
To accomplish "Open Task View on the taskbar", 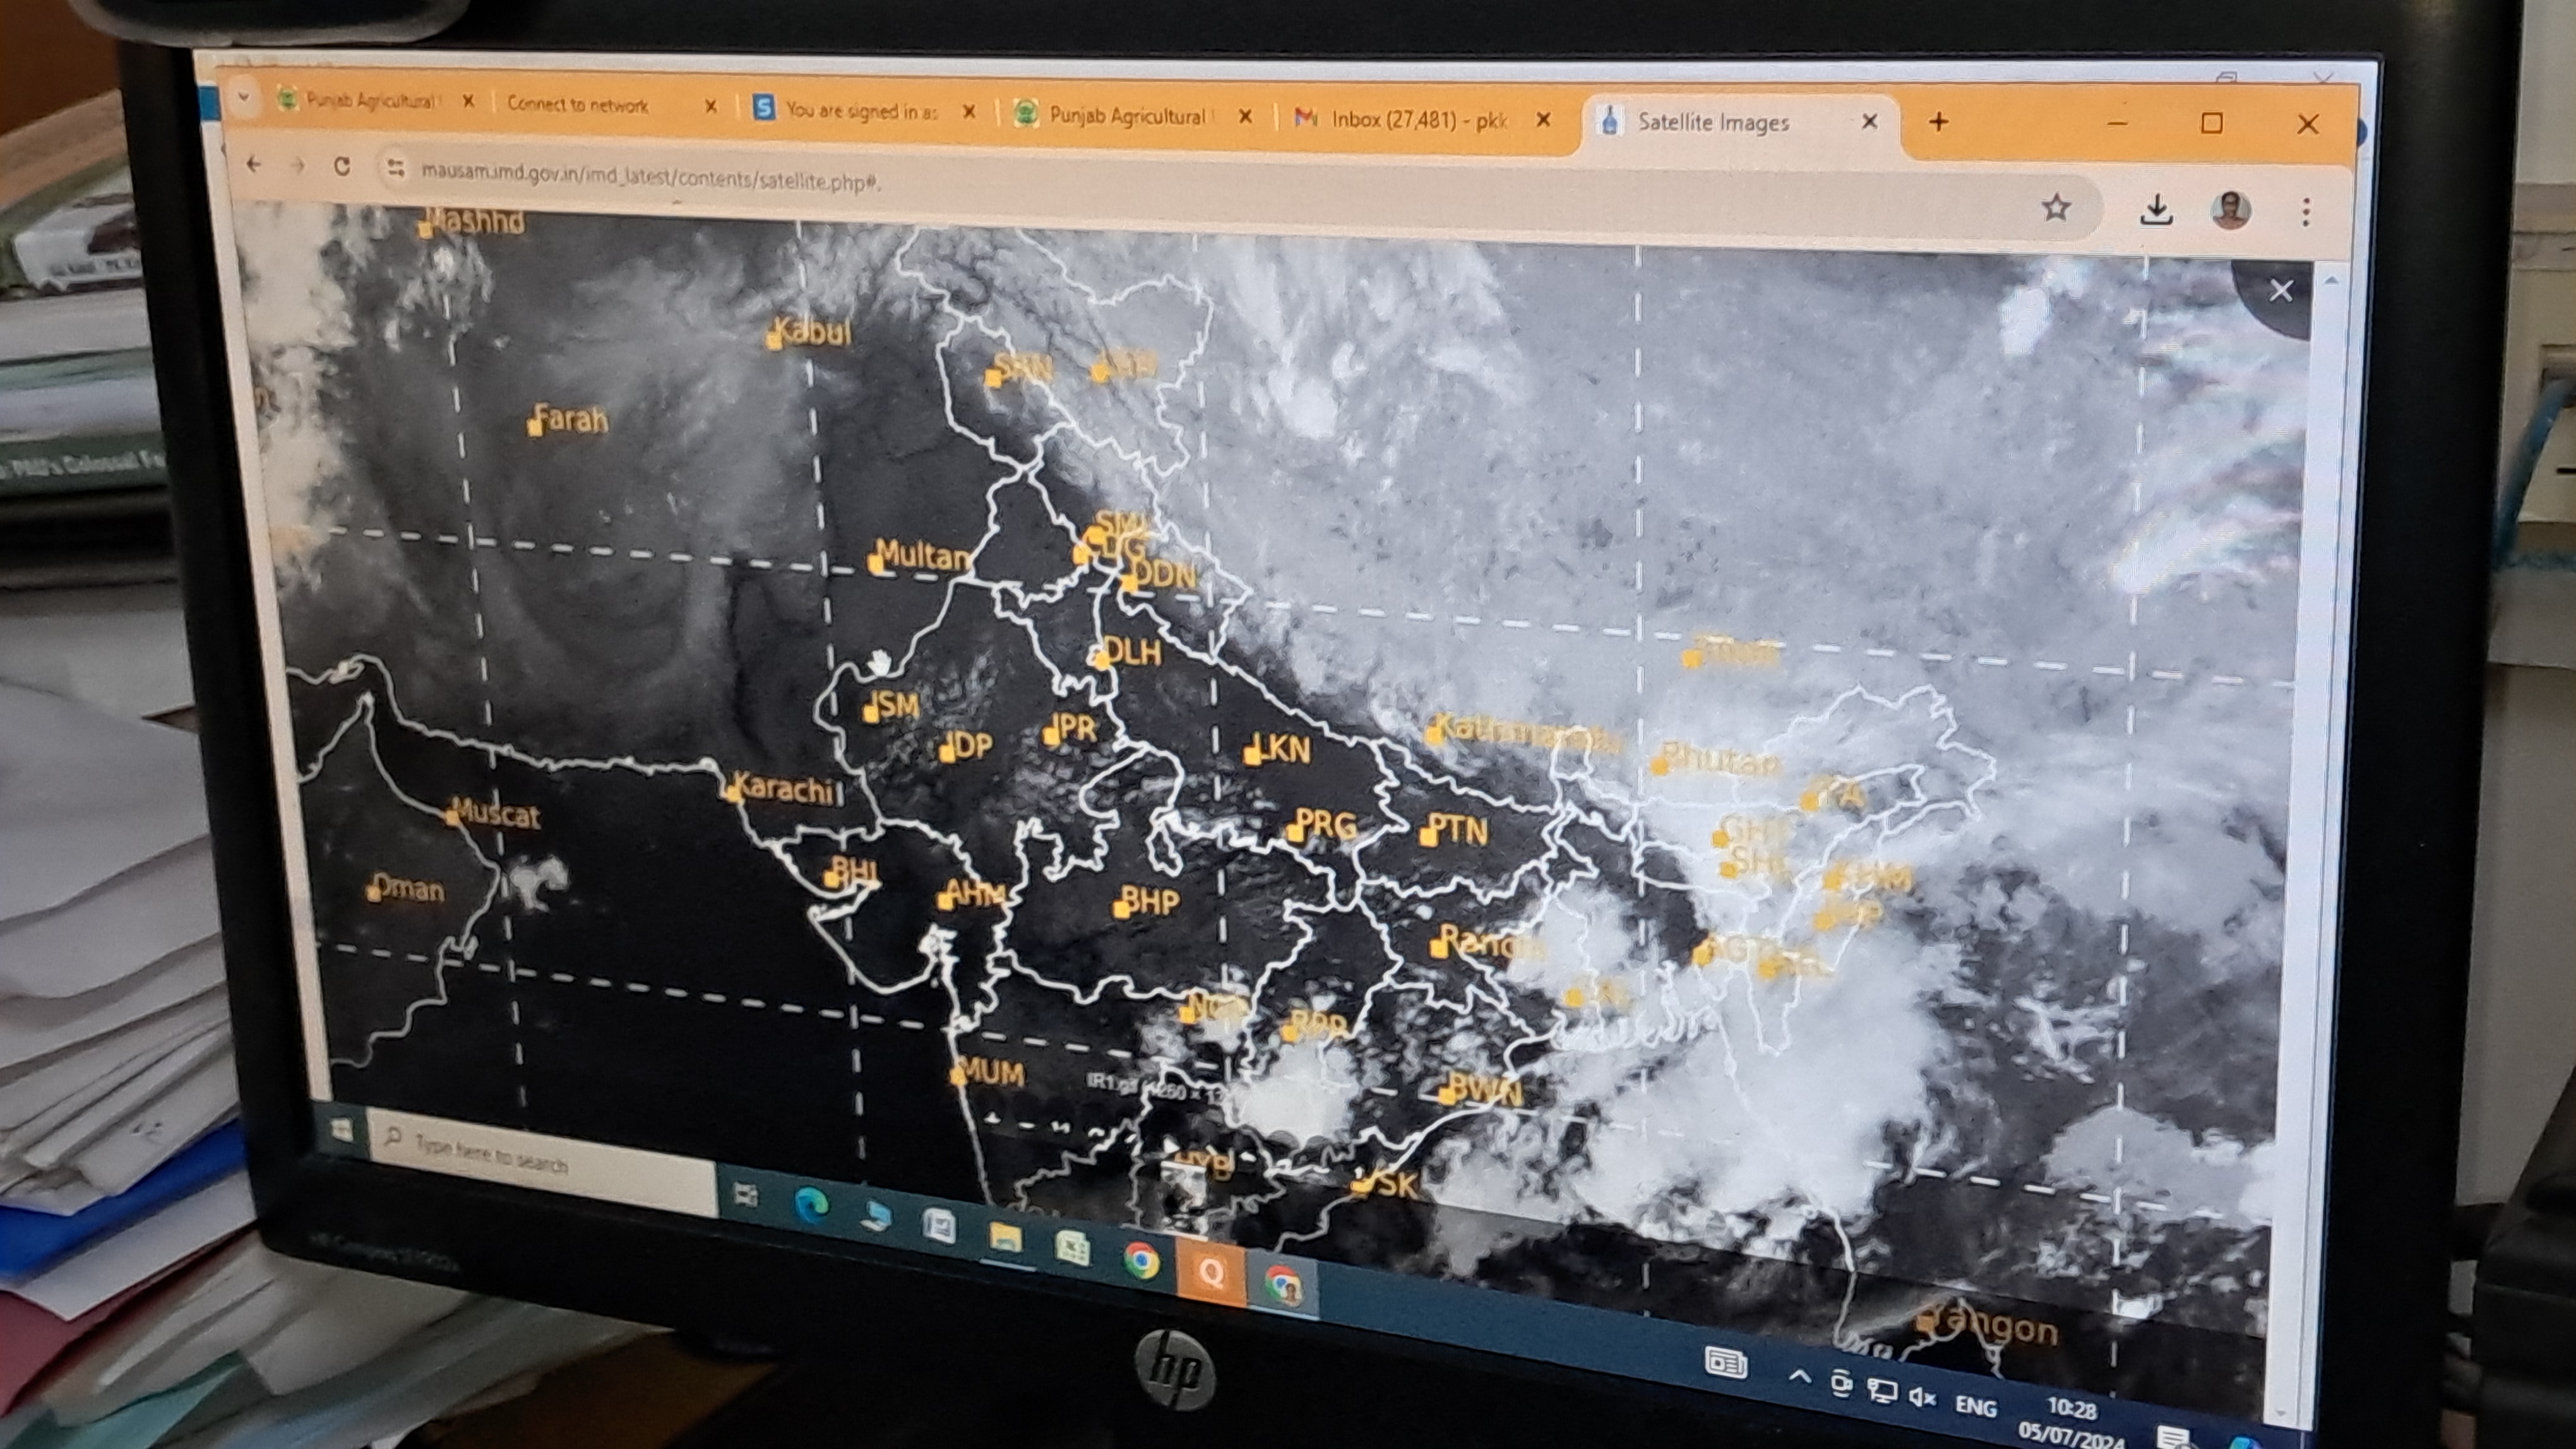I will [745, 1194].
